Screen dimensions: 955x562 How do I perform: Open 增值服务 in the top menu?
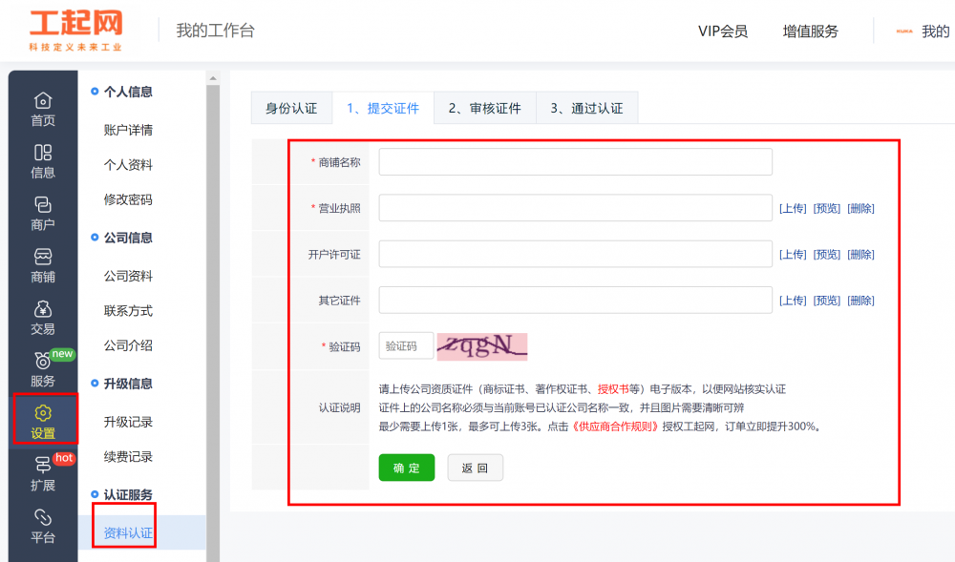(x=810, y=31)
